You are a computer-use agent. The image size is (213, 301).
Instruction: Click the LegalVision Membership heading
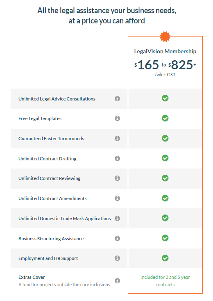pyautogui.click(x=165, y=51)
